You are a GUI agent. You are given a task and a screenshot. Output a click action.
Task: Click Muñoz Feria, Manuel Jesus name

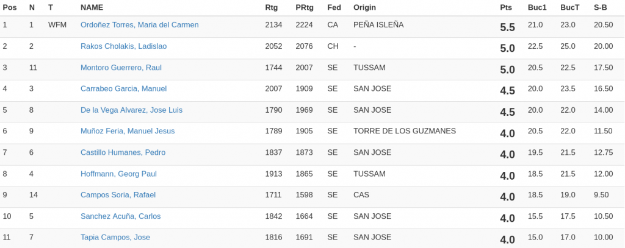click(x=128, y=131)
